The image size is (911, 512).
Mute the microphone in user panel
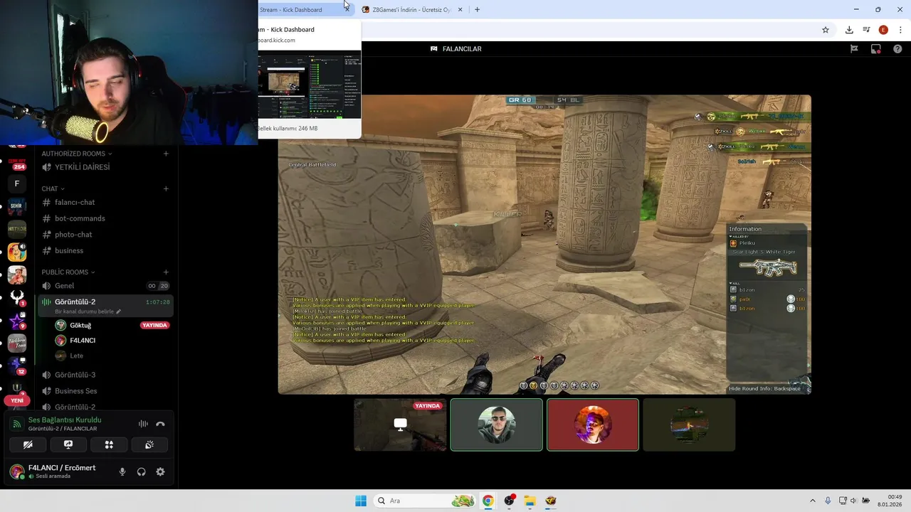coord(122,471)
